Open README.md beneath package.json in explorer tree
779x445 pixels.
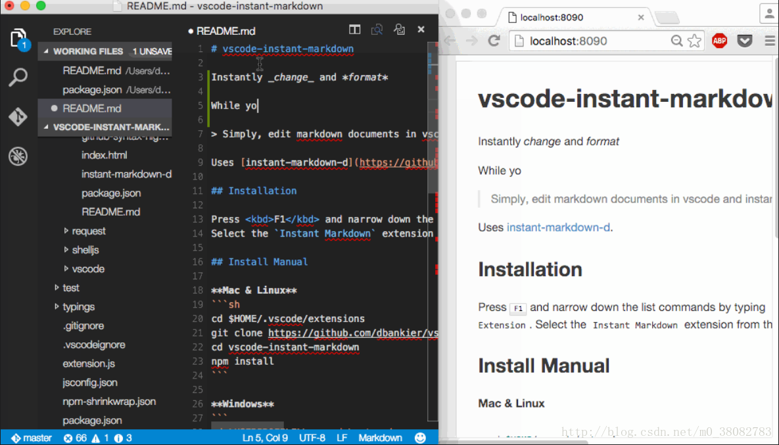click(x=111, y=212)
